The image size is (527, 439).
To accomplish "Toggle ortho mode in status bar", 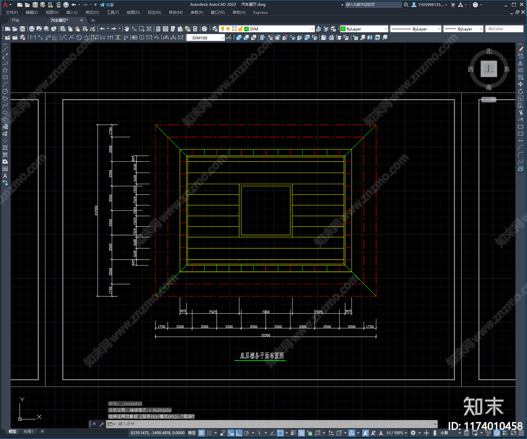I will click(x=239, y=433).
